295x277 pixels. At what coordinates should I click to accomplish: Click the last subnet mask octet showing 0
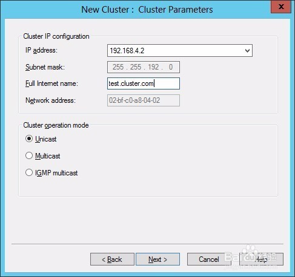click(171, 67)
